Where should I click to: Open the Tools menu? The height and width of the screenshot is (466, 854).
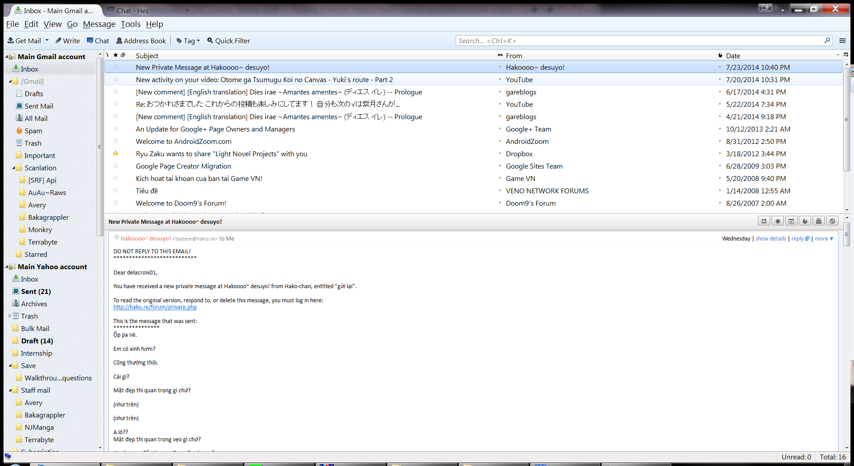click(x=131, y=24)
